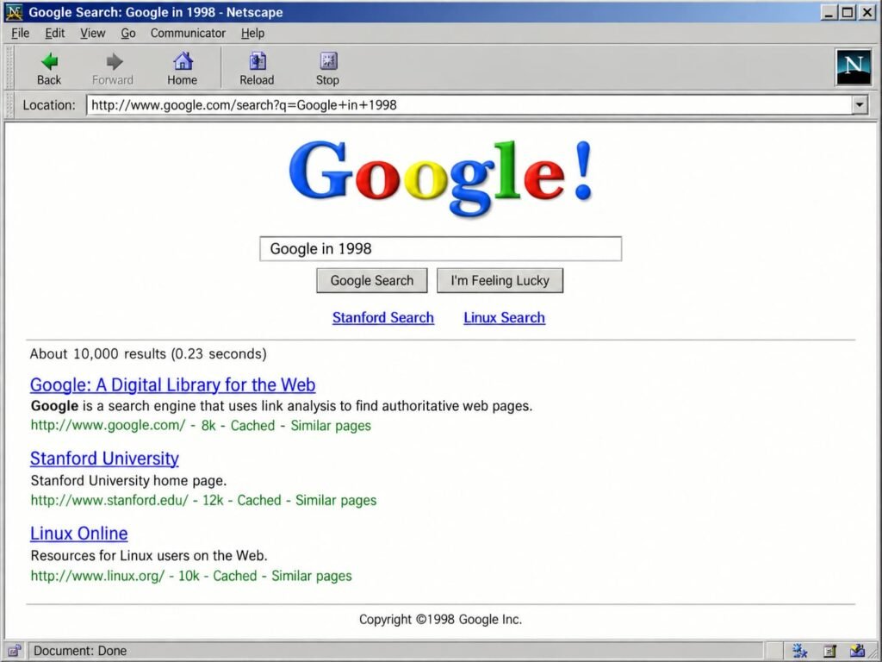Click the grayed Forward arrow button
882x662 pixels.
pyautogui.click(x=113, y=69)
